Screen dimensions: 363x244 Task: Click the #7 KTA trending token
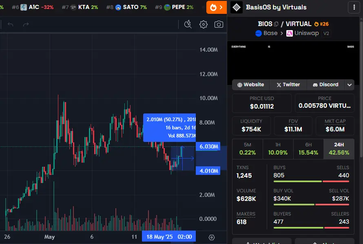[80, 7]
